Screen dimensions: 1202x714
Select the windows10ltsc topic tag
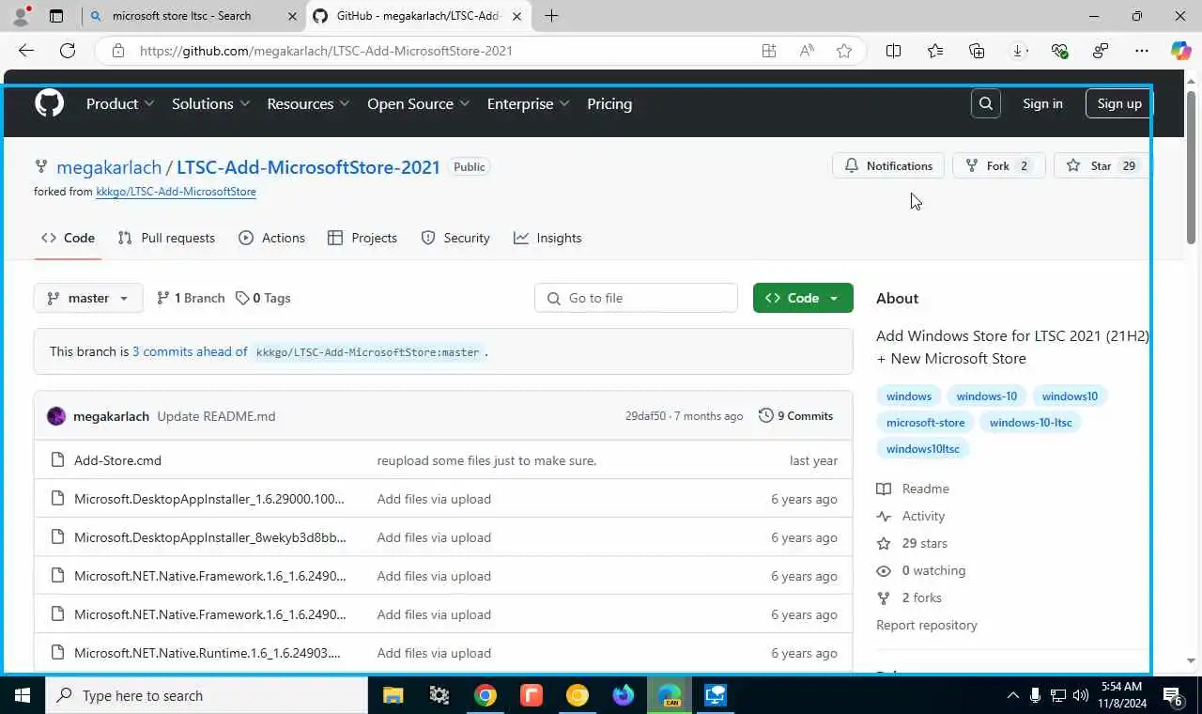point(923,448)
